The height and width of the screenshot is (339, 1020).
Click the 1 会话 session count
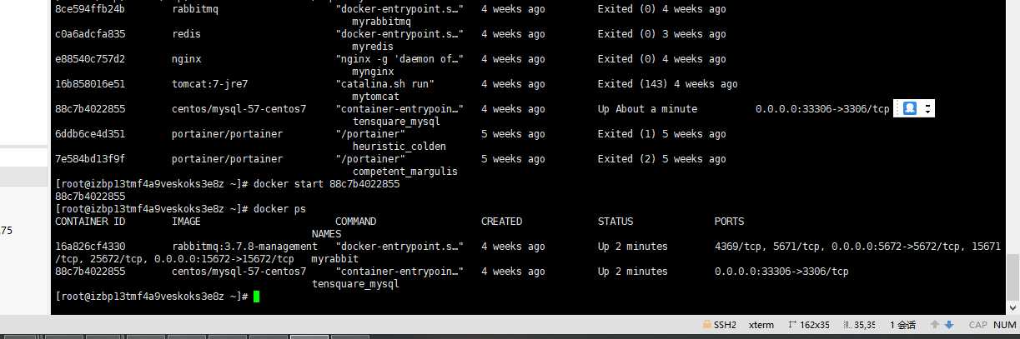(x=902, y=325)
